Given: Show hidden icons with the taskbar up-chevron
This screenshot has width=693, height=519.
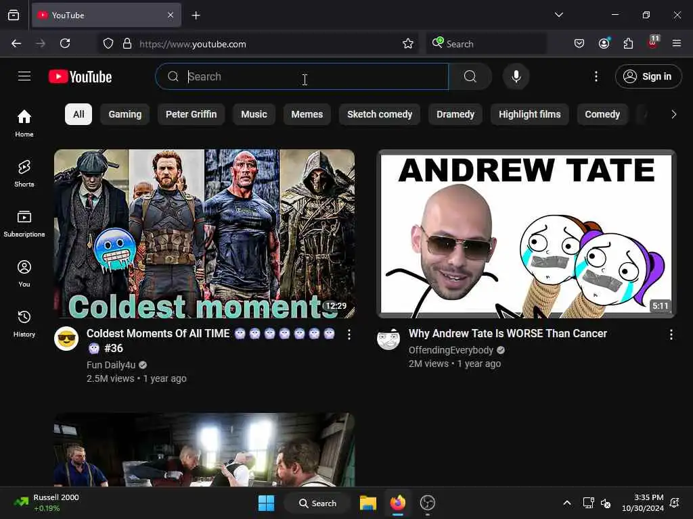Looking at the screenshot, I should (x=566, y=503).
